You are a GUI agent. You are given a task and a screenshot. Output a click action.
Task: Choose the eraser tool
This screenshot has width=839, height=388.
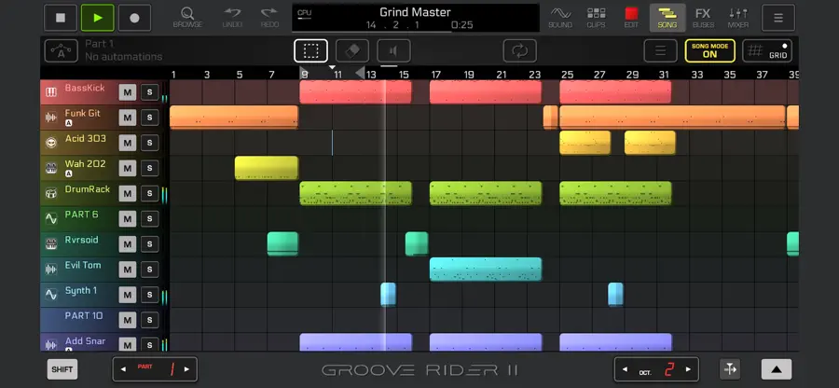352,51
